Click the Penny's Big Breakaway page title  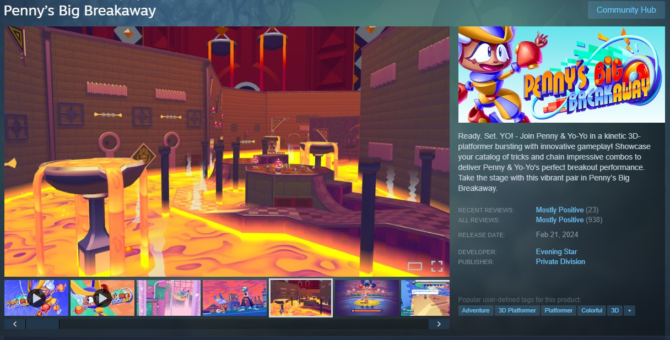(80, 10)
